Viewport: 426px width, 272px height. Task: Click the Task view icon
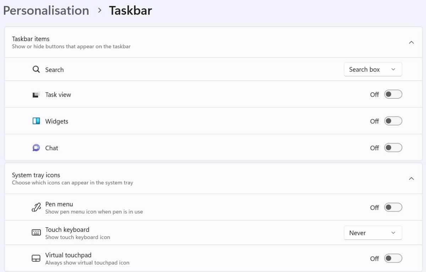pos(36,94)
